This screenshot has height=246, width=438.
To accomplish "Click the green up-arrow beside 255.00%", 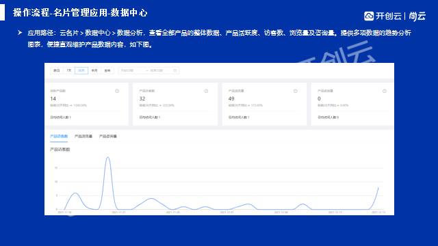I will click(x=160, y=105).
